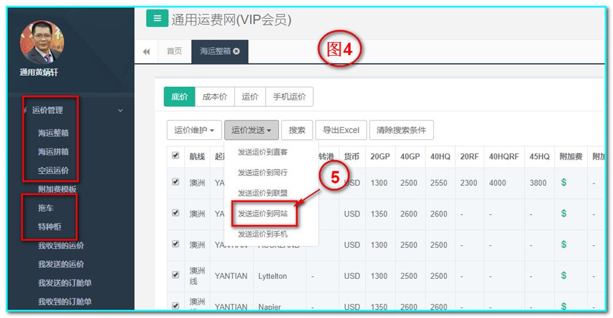Viewport: 613px width, 318px height.
Task: Close the 海运整箱 tab with x icon
Action: (x=237, y=51)
